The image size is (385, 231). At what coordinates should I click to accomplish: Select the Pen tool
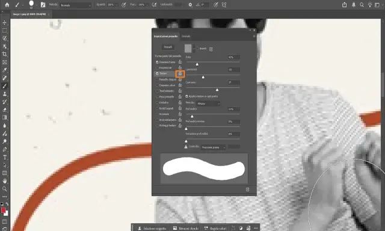(4, 149)
